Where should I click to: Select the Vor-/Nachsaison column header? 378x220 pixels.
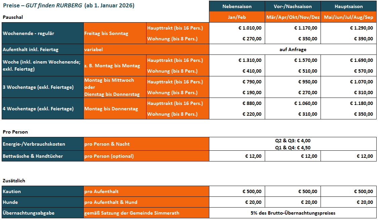click(293, 6)
